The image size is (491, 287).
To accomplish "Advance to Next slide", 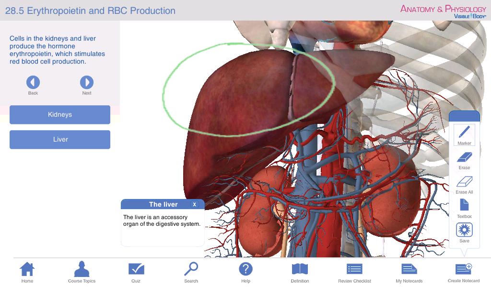I will point(87,85).
